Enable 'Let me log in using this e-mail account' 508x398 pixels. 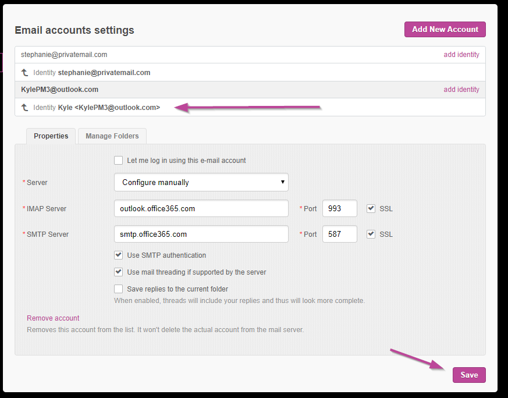119,161
